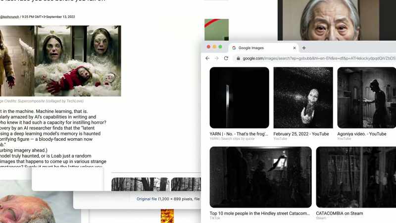Open the YARN result title link
The height and width of the screenshot is (223, 396).
click(x=239, y=134)
